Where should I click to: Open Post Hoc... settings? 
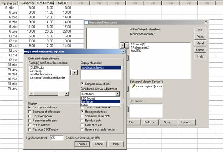[x=150, y=122]
